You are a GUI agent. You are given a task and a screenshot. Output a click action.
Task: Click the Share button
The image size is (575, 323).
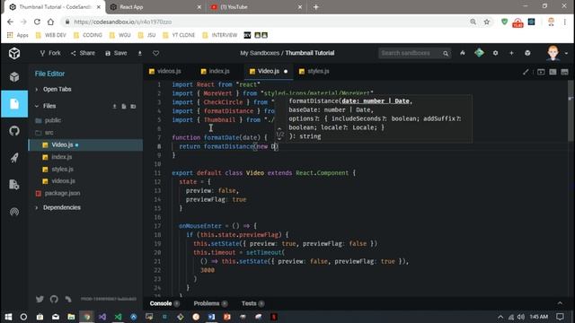pyautogui.click(x=83, y=54)
